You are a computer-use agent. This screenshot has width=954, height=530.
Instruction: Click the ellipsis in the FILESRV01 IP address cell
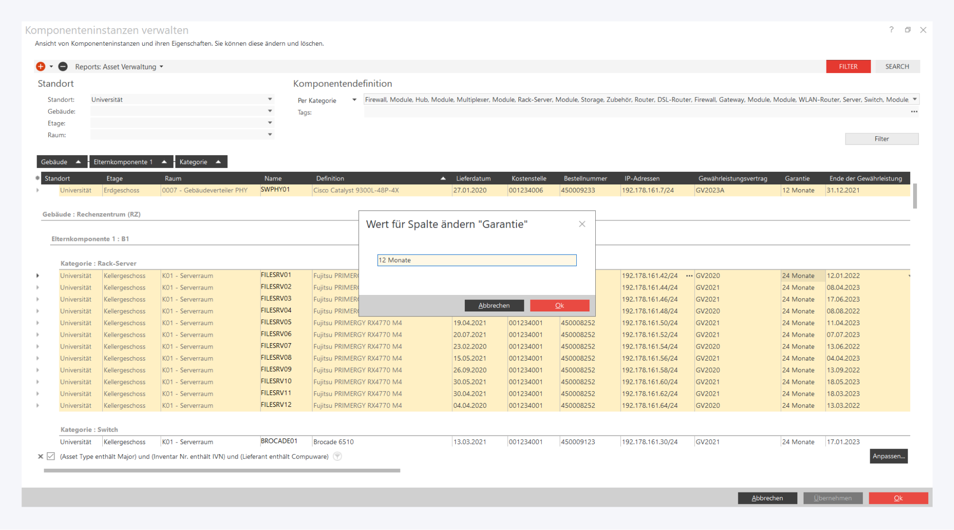[689, 276]
